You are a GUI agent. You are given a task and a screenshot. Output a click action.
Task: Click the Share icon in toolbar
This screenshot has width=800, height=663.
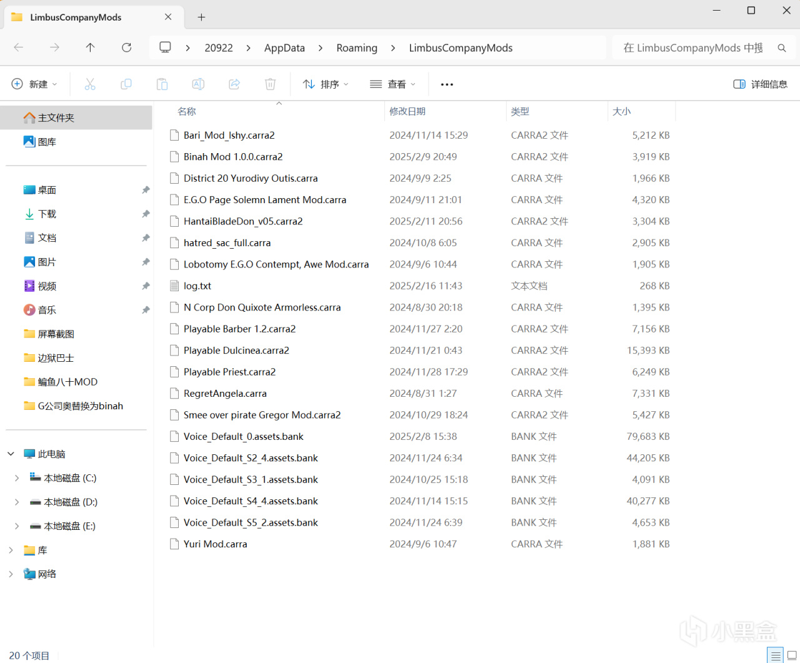[234, 84]
